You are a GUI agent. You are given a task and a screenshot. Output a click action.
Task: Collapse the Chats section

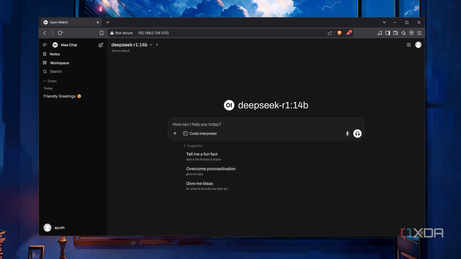[x=50, y=81]
